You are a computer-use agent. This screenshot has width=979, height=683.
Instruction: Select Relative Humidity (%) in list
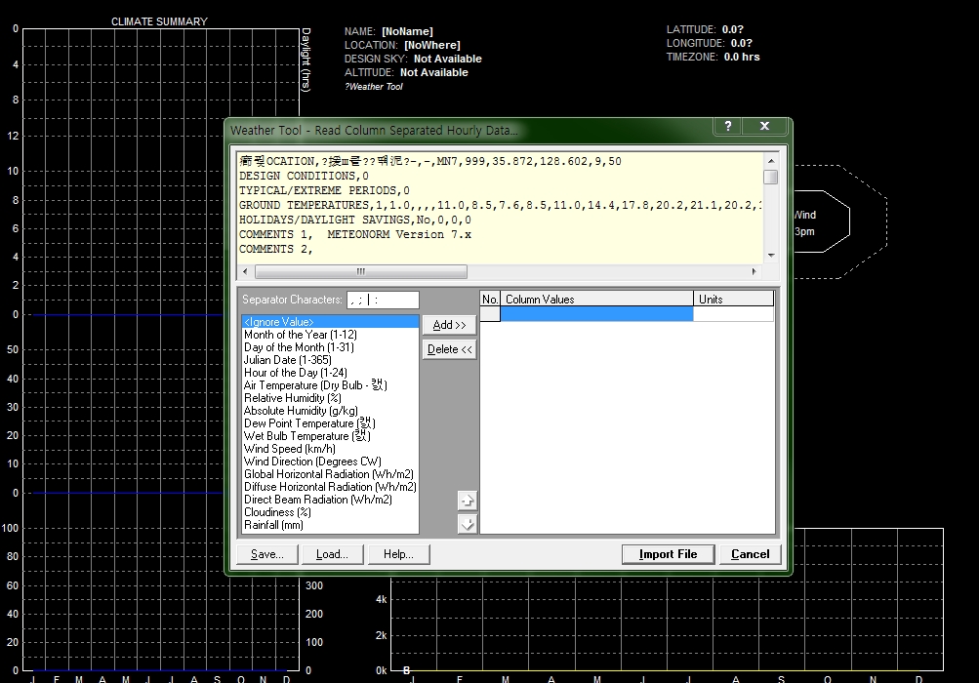(x=292, y=398)
